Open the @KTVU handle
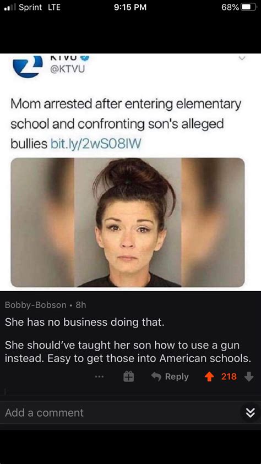The width and height of the screenshot is (261, 464). coord(66,69)
